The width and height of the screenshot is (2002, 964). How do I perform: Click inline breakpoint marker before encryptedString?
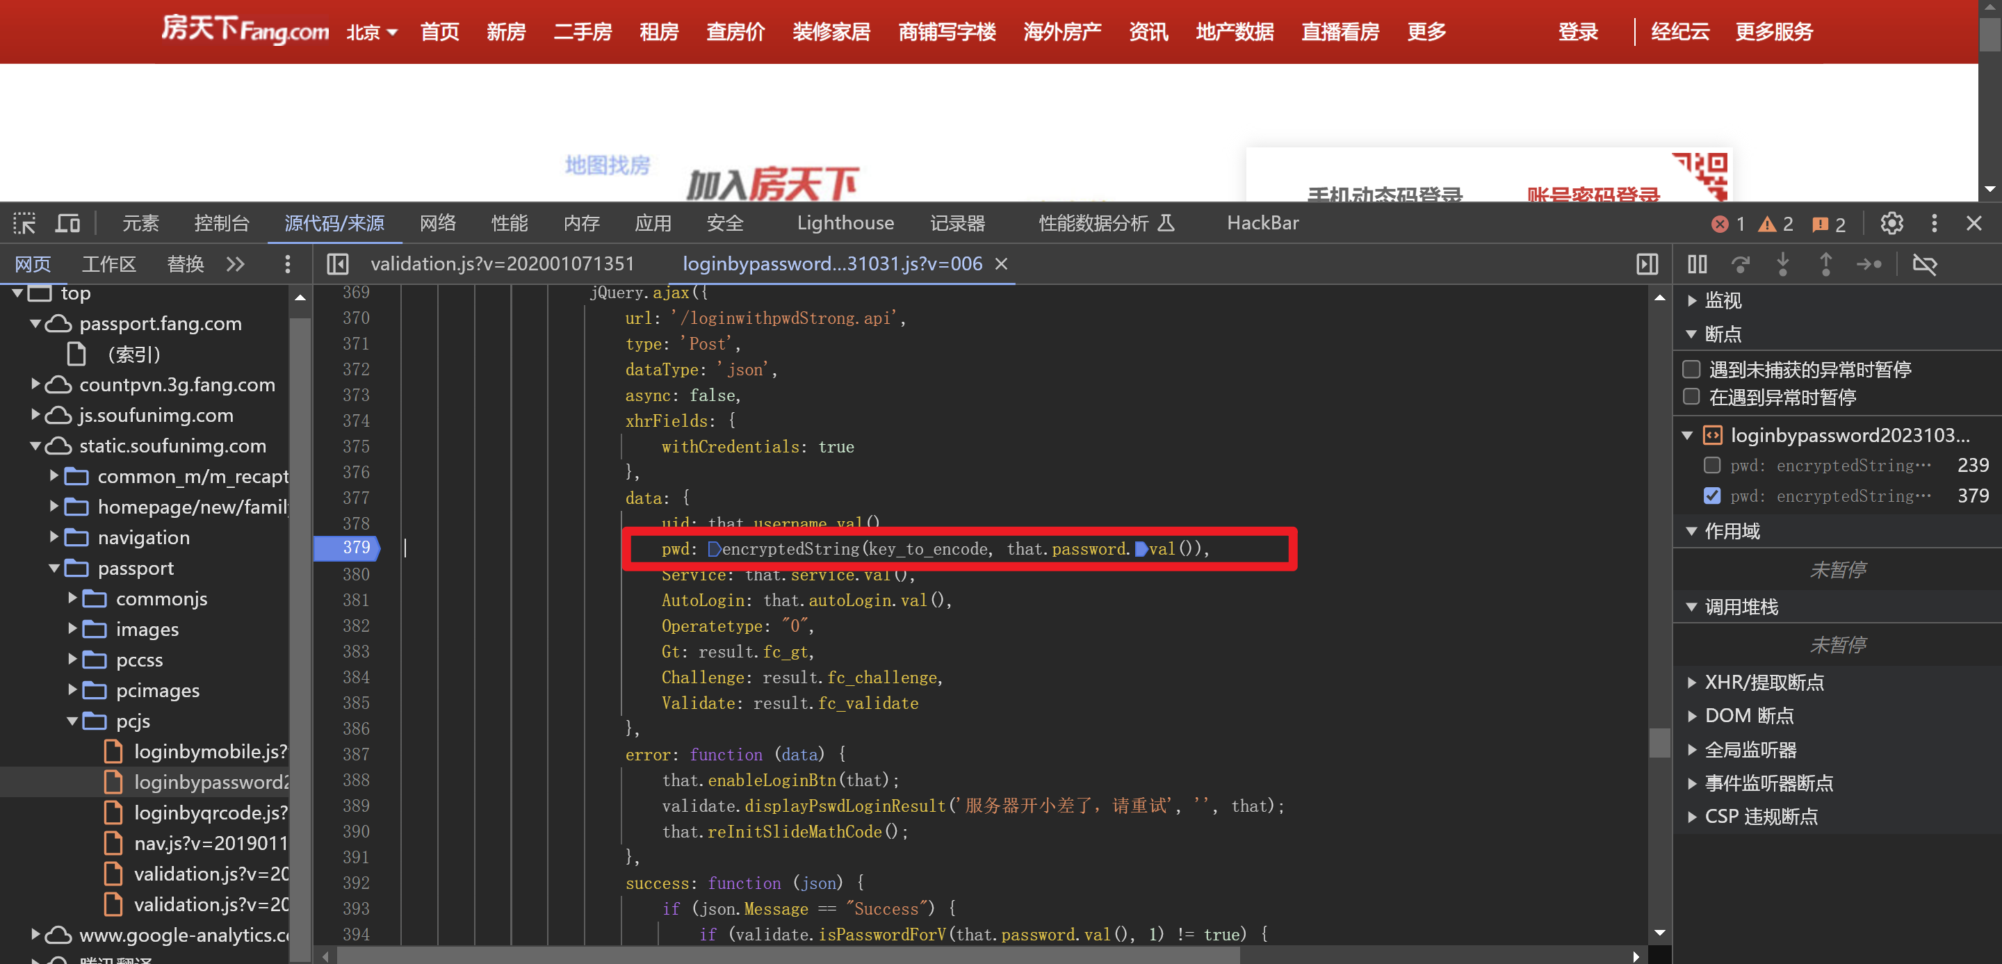(x=714, y=549)
